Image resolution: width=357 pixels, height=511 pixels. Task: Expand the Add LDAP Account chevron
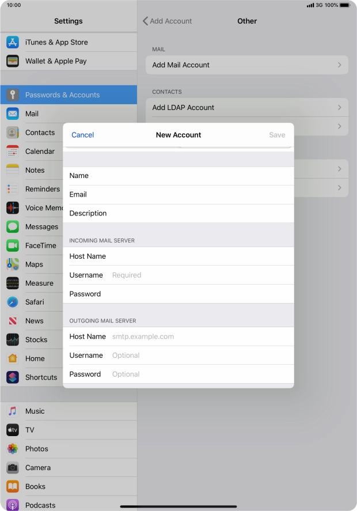point(339,108)
